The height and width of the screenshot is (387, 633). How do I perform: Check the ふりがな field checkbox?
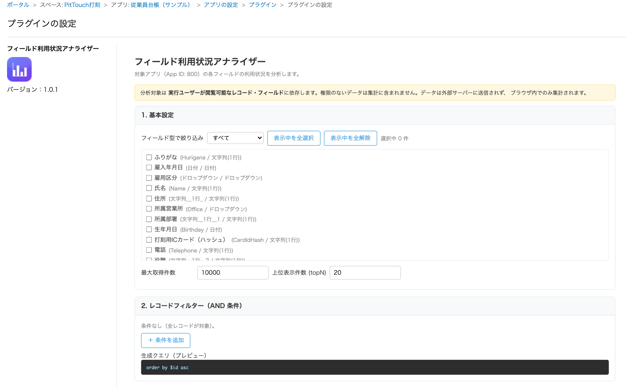[149, 157]
